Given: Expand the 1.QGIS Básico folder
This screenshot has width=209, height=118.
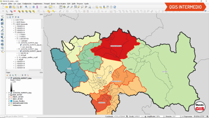Looking at the screenshot, I should click(x=12, y=22).
